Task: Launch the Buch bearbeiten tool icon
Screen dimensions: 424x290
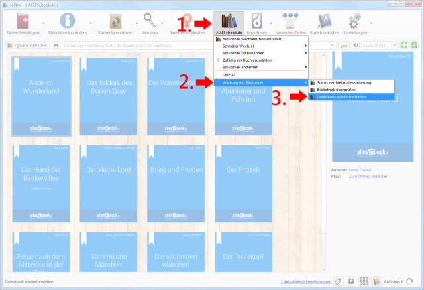Action: point(324,21)
